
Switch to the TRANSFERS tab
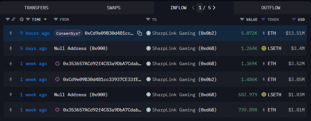36,8
